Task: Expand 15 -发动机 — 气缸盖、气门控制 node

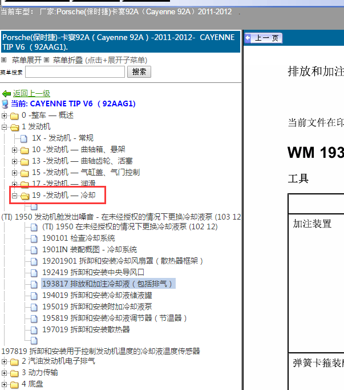Action: click(x=14, y=173)
